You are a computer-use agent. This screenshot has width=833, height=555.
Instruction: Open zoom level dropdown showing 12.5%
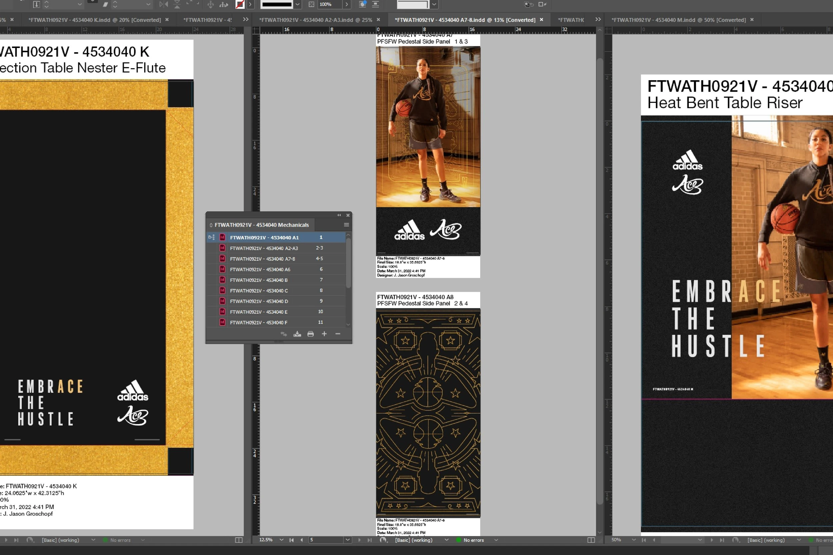[x=282, y=540]
